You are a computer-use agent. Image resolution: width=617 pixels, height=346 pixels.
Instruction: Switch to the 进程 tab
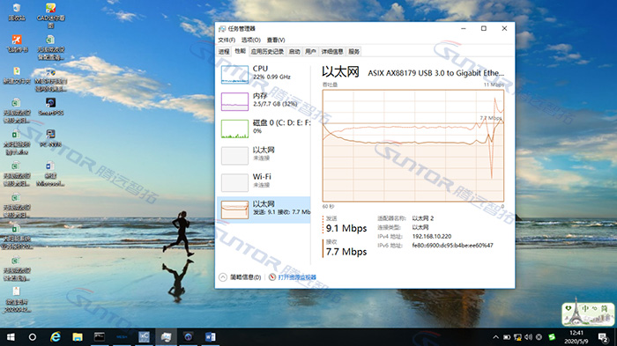click(224, 52)
